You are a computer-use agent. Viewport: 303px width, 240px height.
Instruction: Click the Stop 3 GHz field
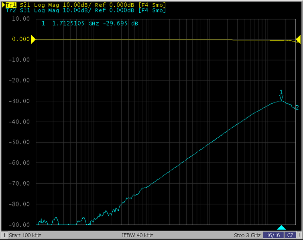pyautogui.click(x=247, y=235)
